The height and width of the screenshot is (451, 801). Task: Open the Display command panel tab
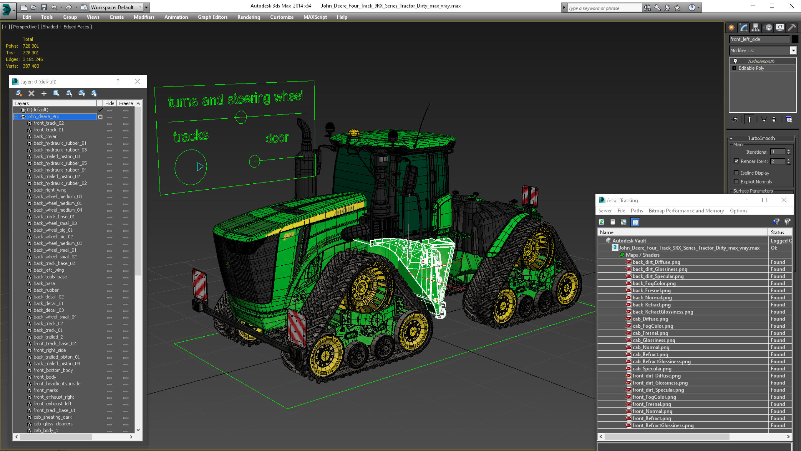(x=780, y=27)
